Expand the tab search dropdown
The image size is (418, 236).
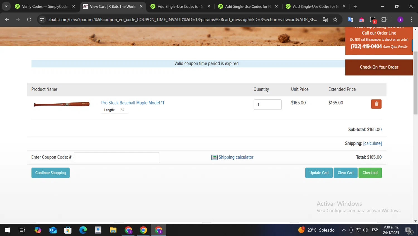[6, 6]
